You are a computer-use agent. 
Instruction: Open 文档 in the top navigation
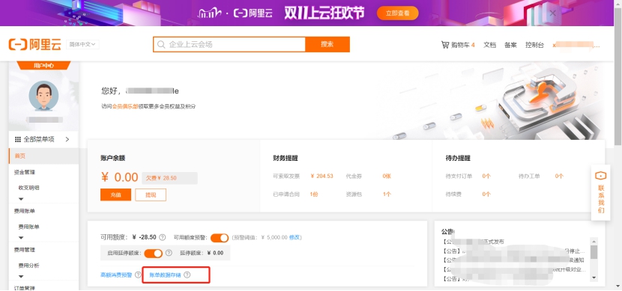click(489, 45)
